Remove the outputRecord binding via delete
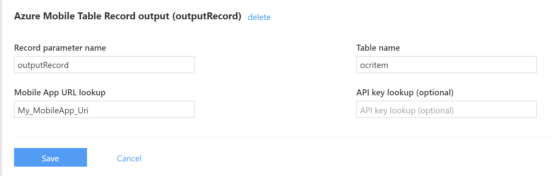Screen dimensions: 551x176 pyautogui.click(x=259, y=17)
